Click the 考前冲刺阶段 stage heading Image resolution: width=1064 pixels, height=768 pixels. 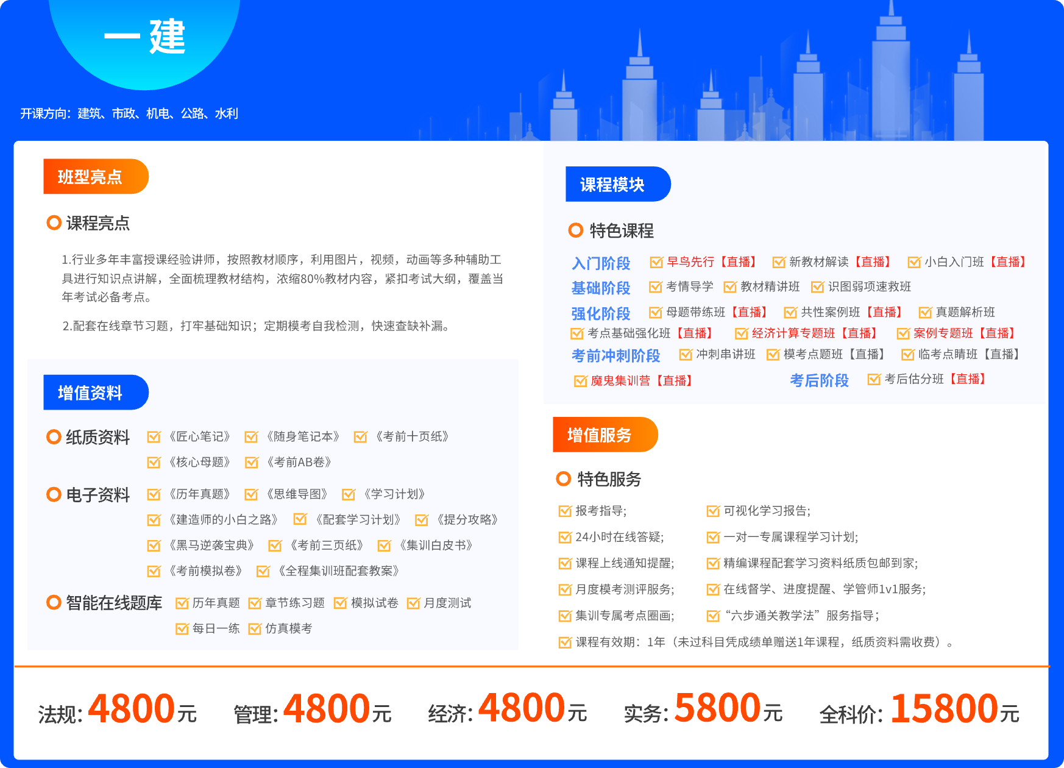click(615, 355)
